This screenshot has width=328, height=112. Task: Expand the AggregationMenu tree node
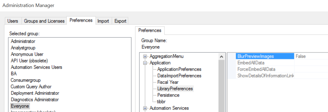(145, 56)
